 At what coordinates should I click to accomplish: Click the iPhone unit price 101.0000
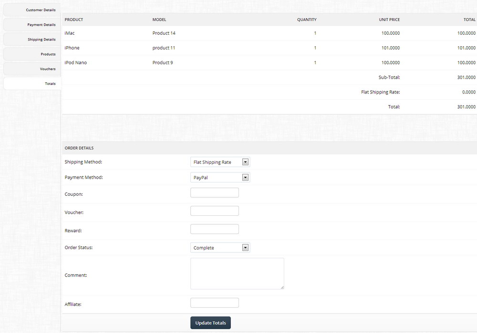[391, 48]
